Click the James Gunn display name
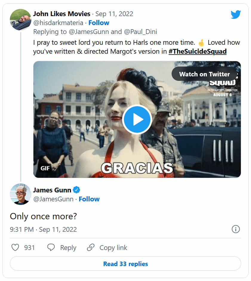The height and width of the screenshot is (281, 251). (x=52, y=190)
